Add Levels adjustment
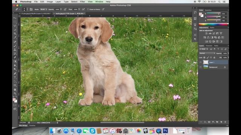This screenshot has width=241, height=135. point(210,33)
